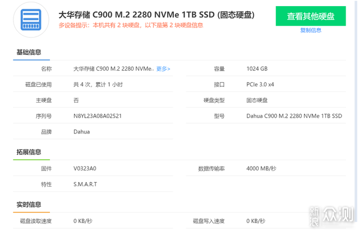Select the 拓展信息 section header

tap(29, 152)
